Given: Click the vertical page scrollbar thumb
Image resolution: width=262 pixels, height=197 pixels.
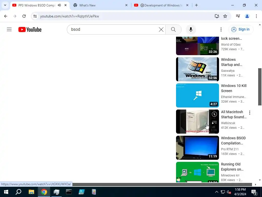Looking at the screenshot, I should point(260,87).
